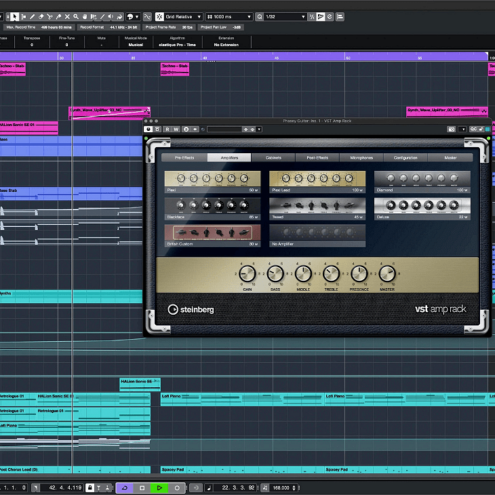Load next preset arrow in plugin header

[x=252, y=129]
